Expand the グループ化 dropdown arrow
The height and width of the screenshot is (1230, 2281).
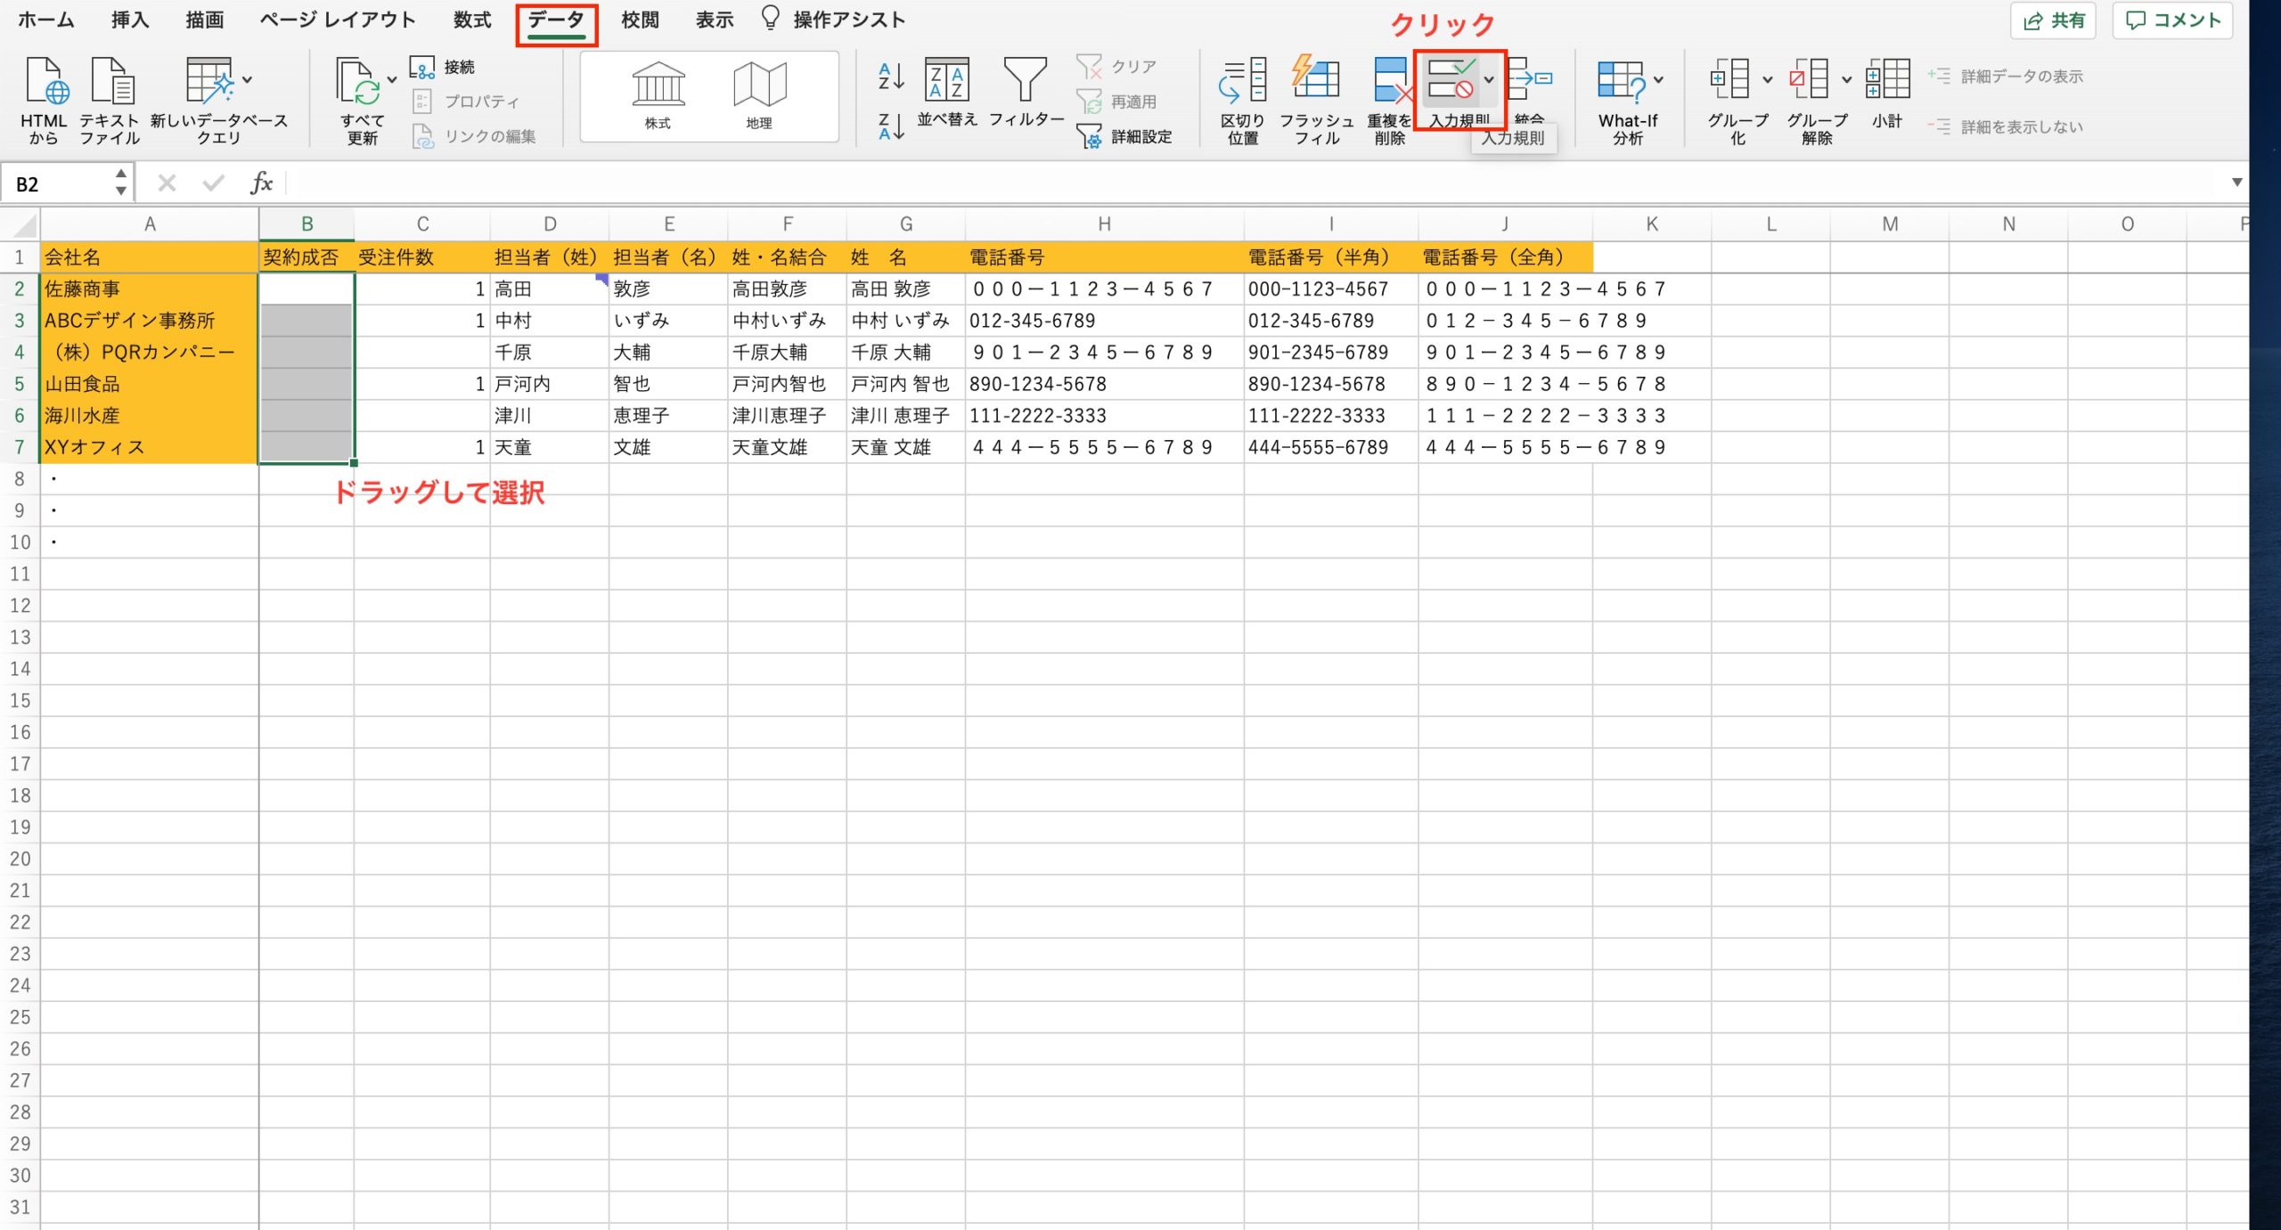click(x=1768, y=80)
